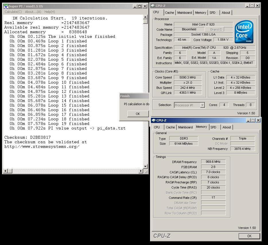Click the 'Intel Core i7 920' name field
The image size is (268, 245).
coord(203,24)
